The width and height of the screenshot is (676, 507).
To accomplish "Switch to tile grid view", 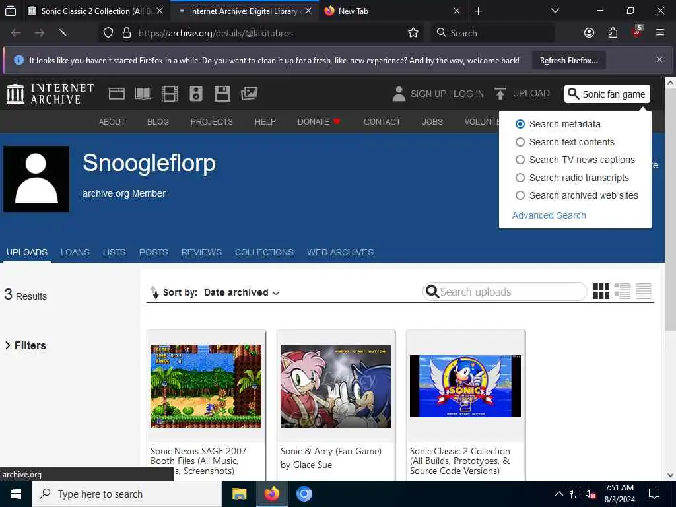I will (x=601, y=291).
